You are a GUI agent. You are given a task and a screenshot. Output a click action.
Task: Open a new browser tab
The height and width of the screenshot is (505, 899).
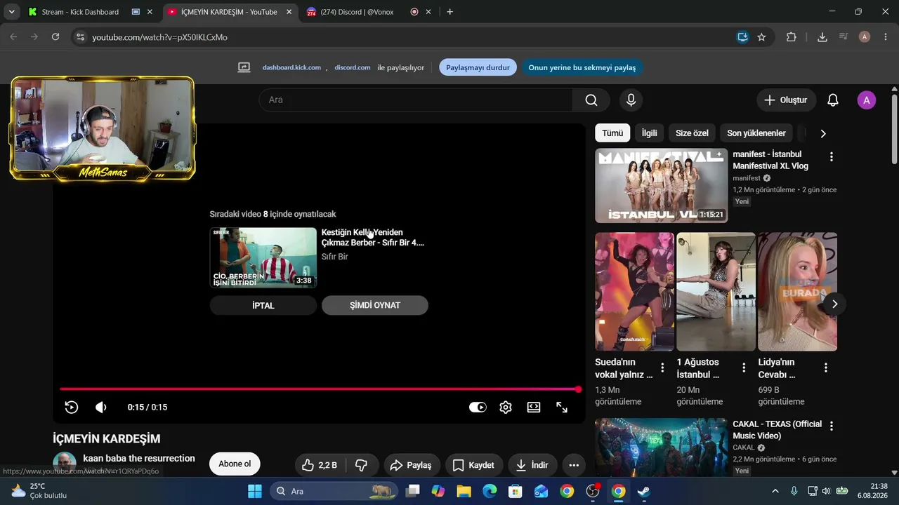(x=449, y=12)
